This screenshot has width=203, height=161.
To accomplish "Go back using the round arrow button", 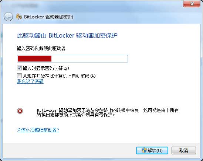I will 8,17.
